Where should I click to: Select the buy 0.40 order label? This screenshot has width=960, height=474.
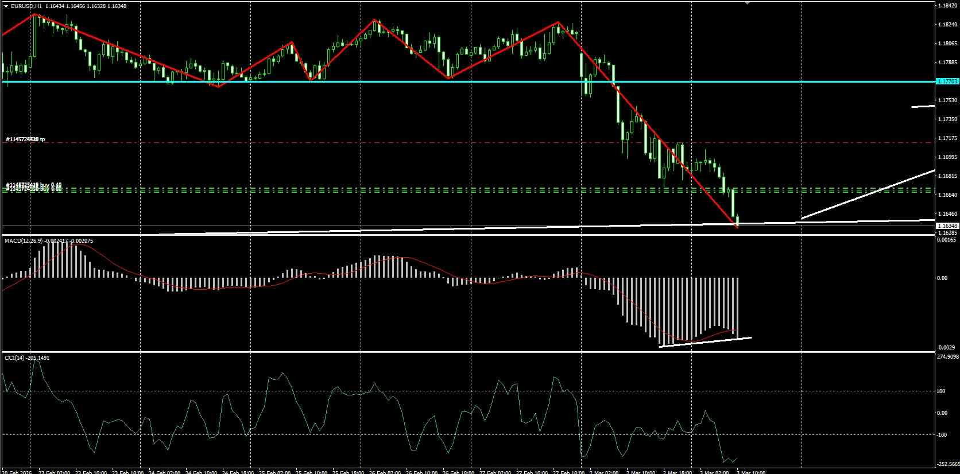[34, 185]
